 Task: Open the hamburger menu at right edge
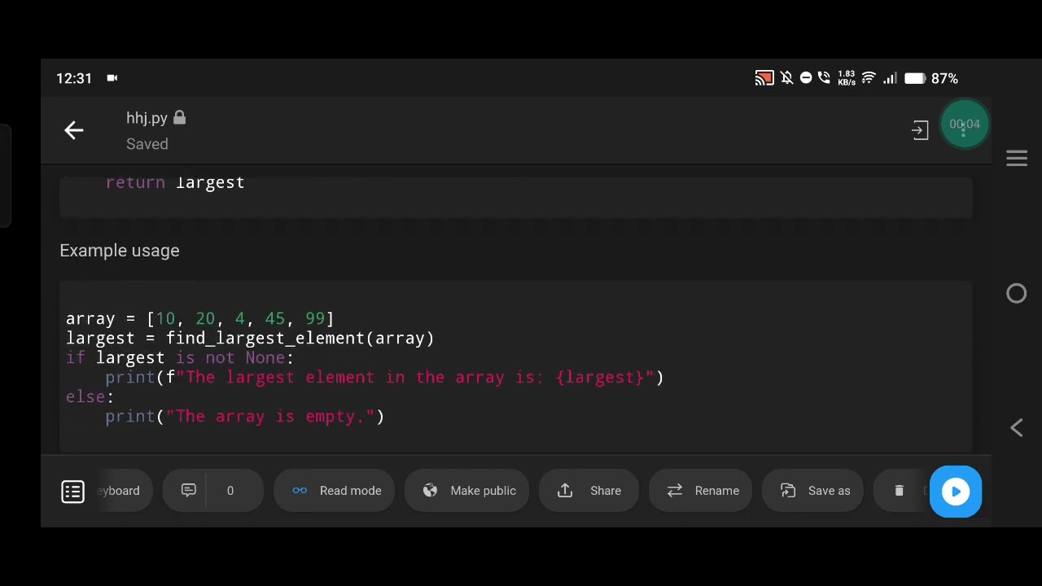pyautogui.click(x=1017, y=158)
